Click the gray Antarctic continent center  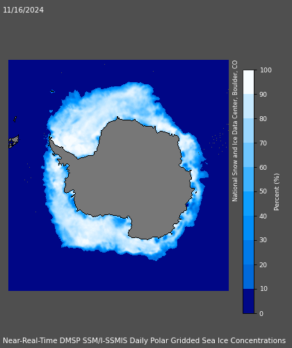coord(139,176)
